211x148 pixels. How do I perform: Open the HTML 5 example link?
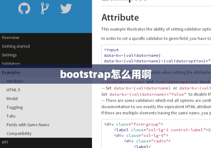click(13, 90)
